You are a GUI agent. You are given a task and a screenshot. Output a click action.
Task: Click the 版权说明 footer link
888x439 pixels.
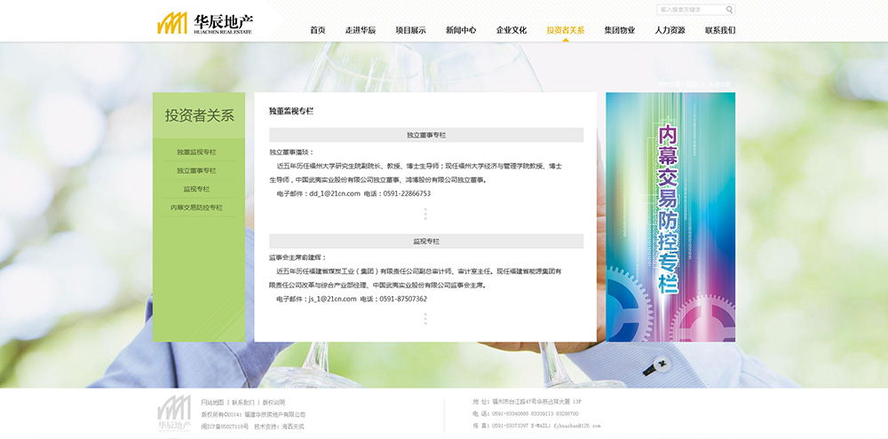(274, 402)
